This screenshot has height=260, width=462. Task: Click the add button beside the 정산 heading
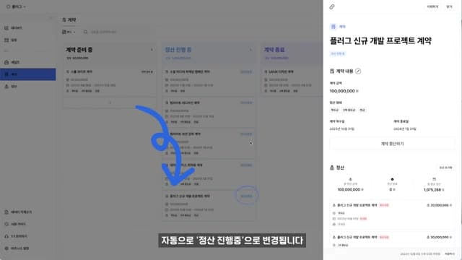point(445,168)
